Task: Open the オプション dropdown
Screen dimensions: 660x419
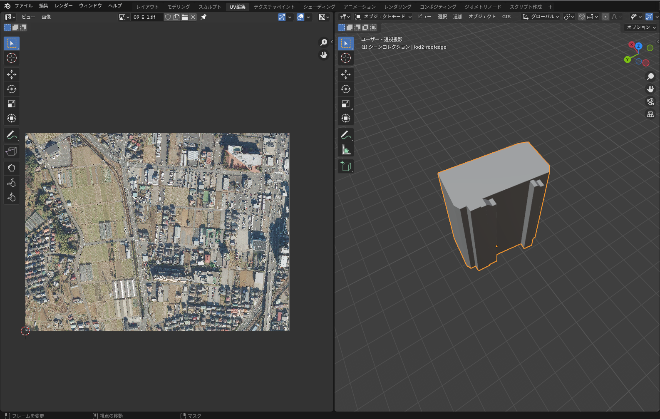Action: [x=641, y=27]
